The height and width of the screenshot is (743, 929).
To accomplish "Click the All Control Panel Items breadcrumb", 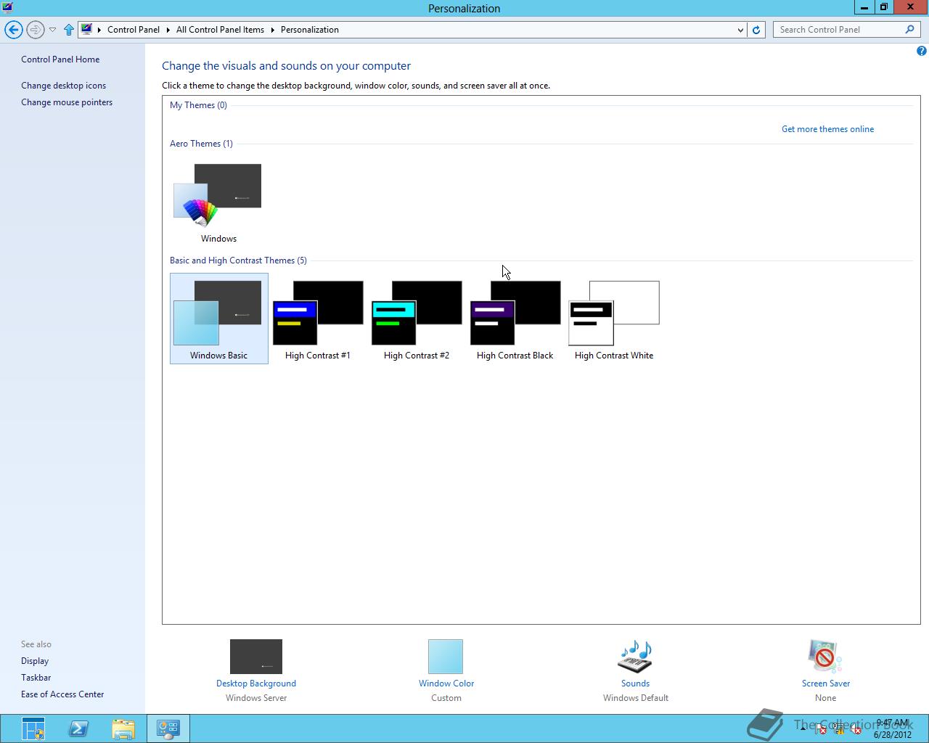I will pos(220,30).
